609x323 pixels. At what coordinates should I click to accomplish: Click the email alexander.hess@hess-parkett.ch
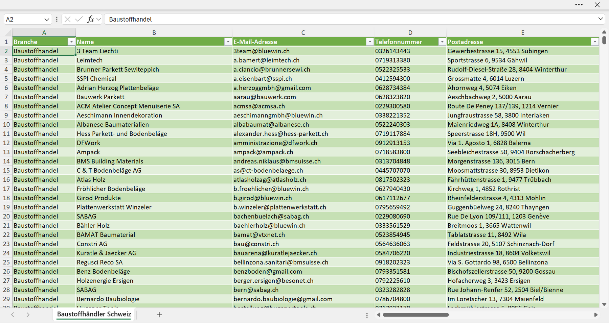point(281,133)
